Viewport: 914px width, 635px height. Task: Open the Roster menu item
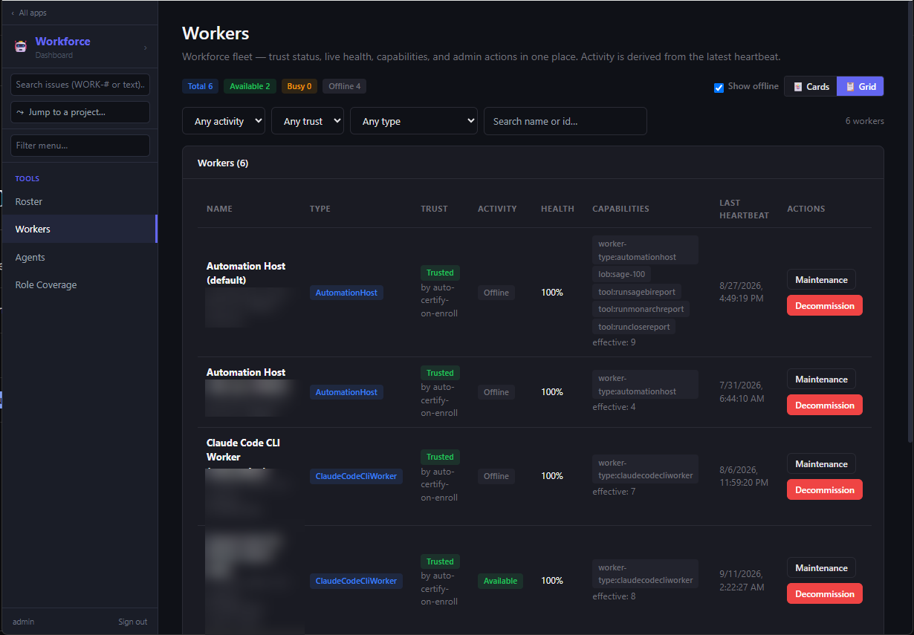pos(79,202)
